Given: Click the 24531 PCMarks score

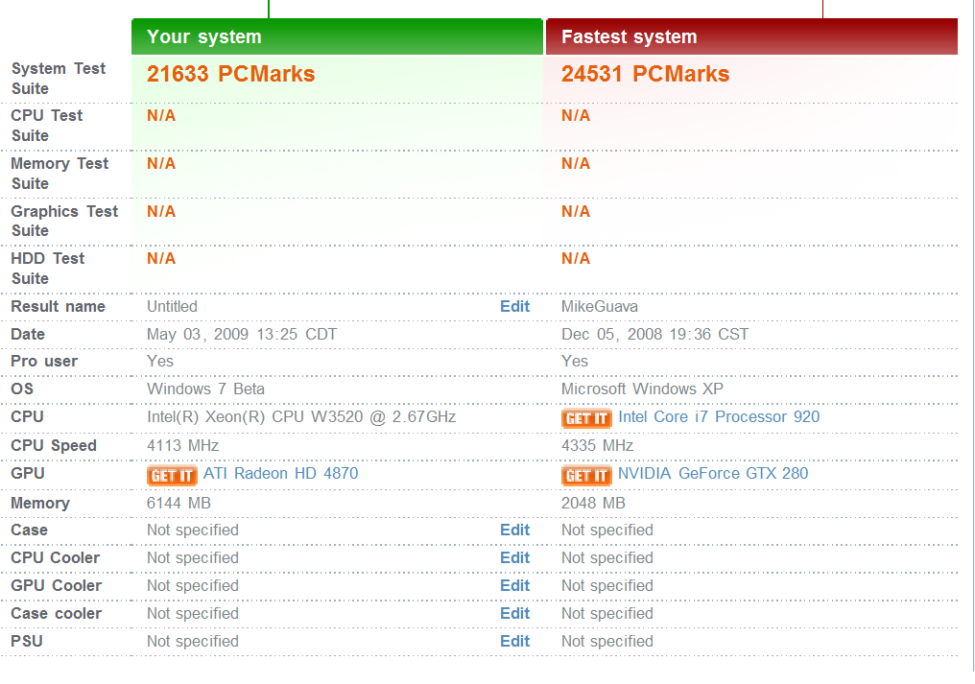Looking at the screenshot, I should pos(646,74).
